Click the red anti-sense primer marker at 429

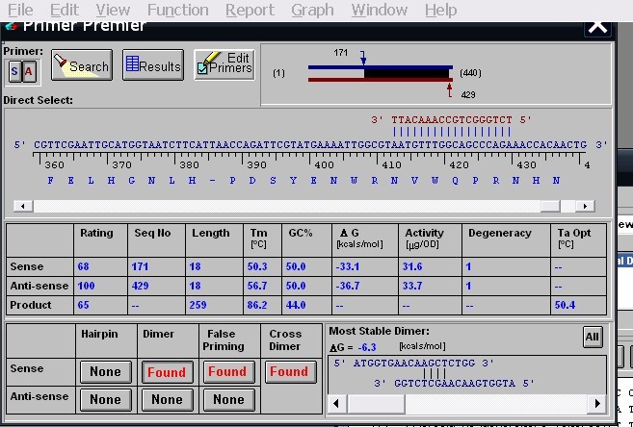coord(449,89)
